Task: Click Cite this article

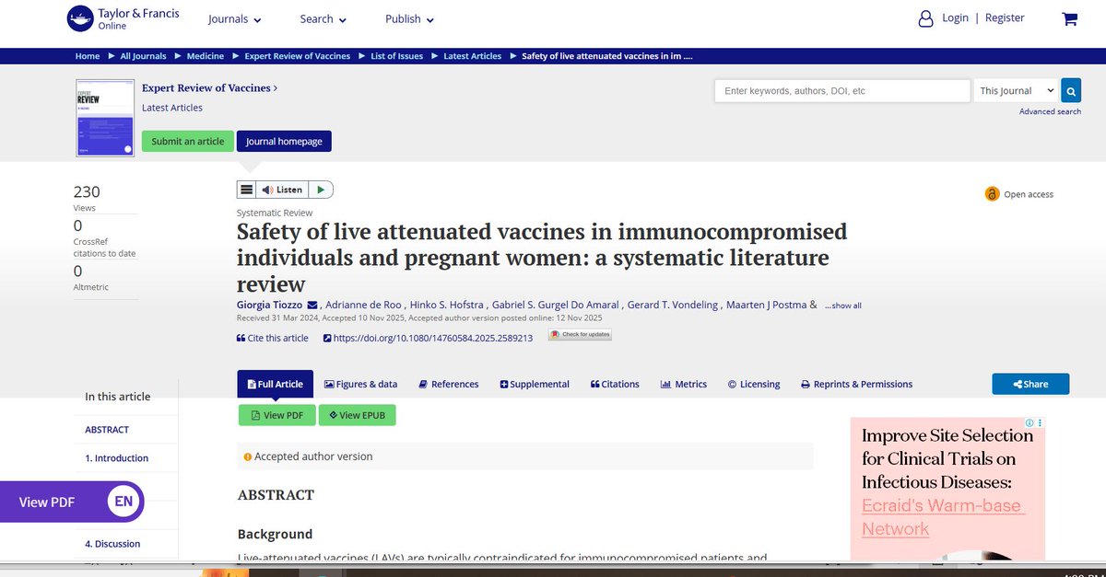Action: (x=273, y=338)
